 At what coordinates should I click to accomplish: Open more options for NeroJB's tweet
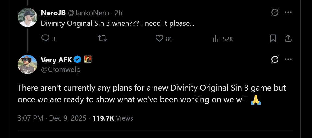pyautogui.click(x=288, y=13)
